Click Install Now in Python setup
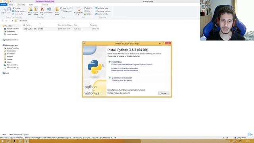The image size is (254, 143). 116,62
